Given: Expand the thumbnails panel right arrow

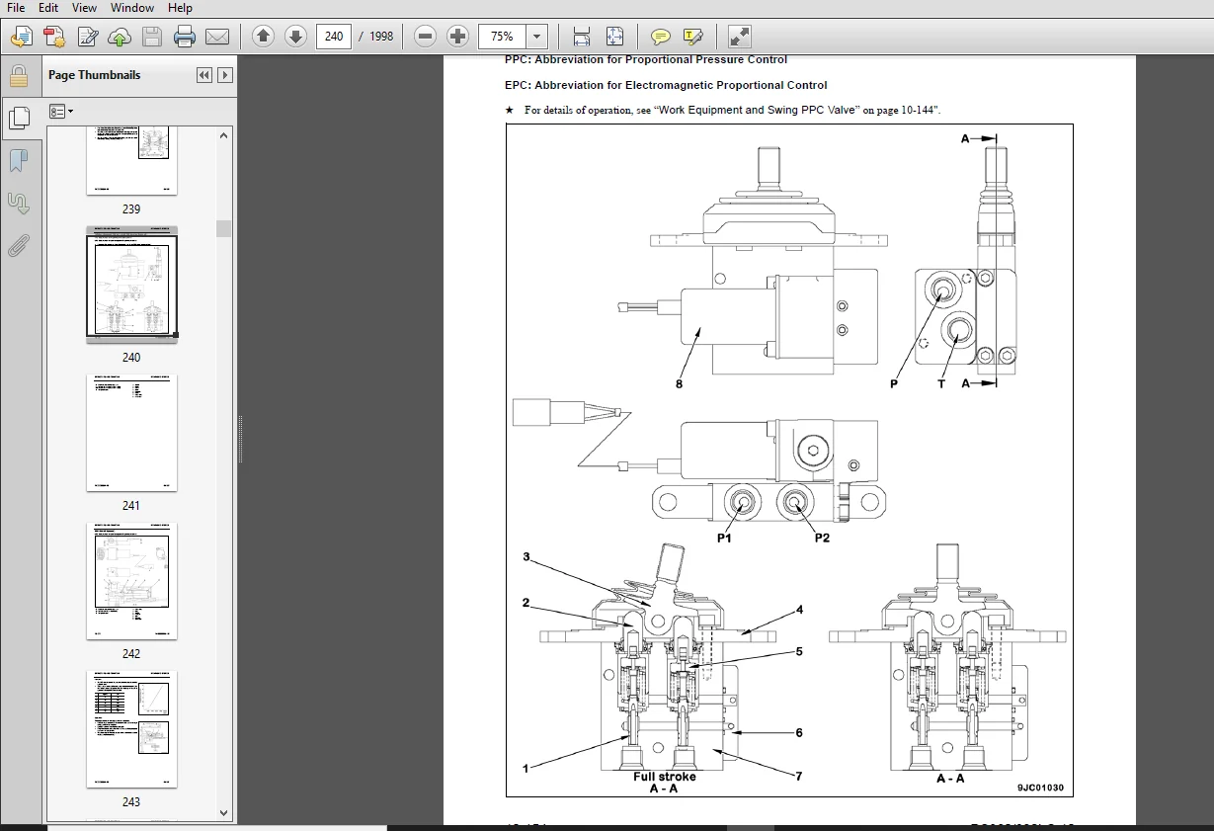Looking at the screenshot, I should (x=225, y=75).
